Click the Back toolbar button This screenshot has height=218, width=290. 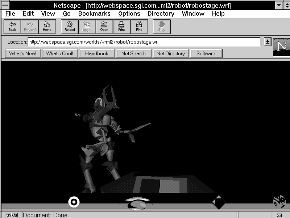12,27
